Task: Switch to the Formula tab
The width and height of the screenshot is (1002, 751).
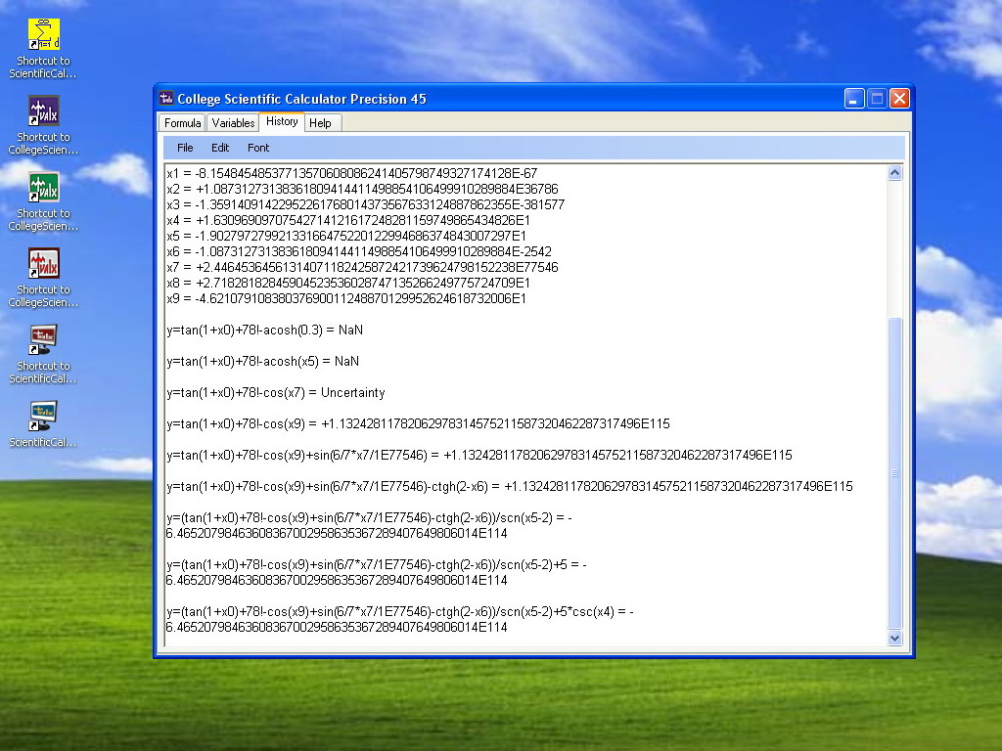Action: [x=183, y=122]
